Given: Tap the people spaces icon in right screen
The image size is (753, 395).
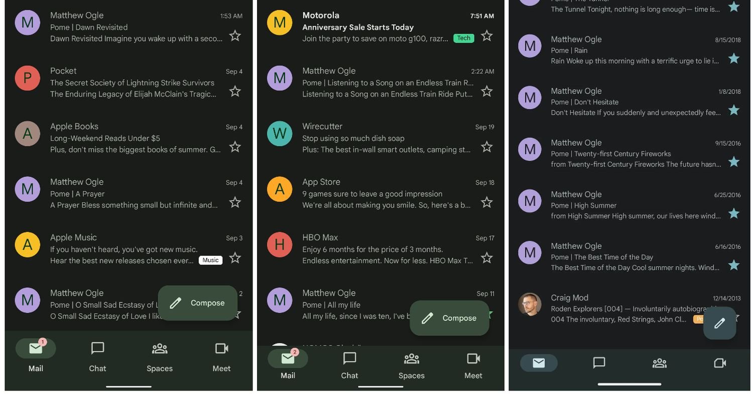Looking at the screenshot, I should 659,363.
